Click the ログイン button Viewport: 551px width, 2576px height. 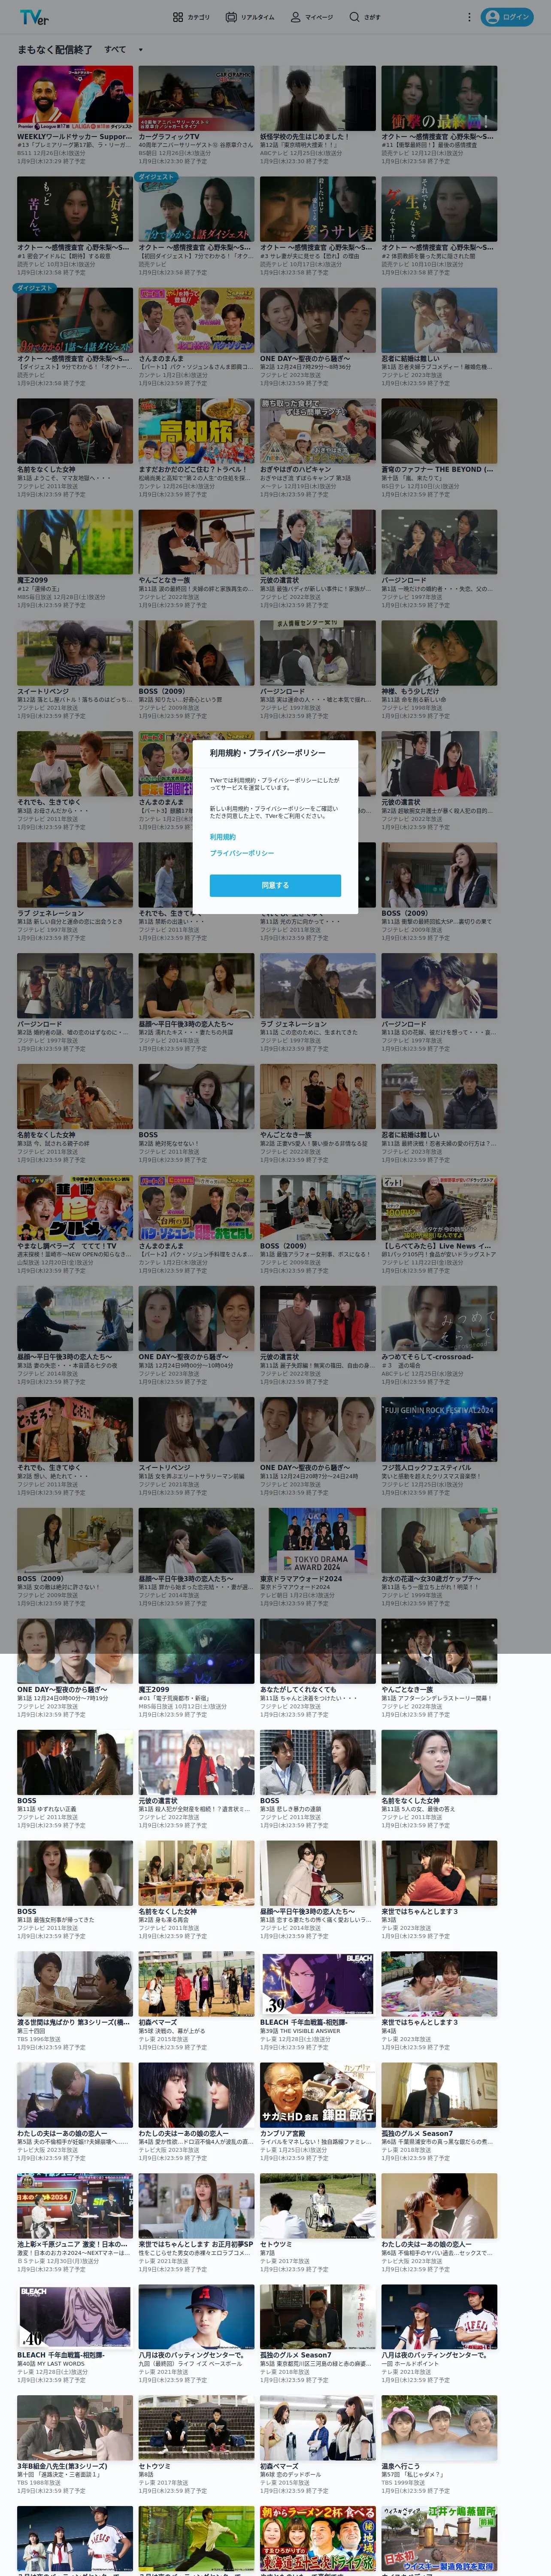click(507, 17)
